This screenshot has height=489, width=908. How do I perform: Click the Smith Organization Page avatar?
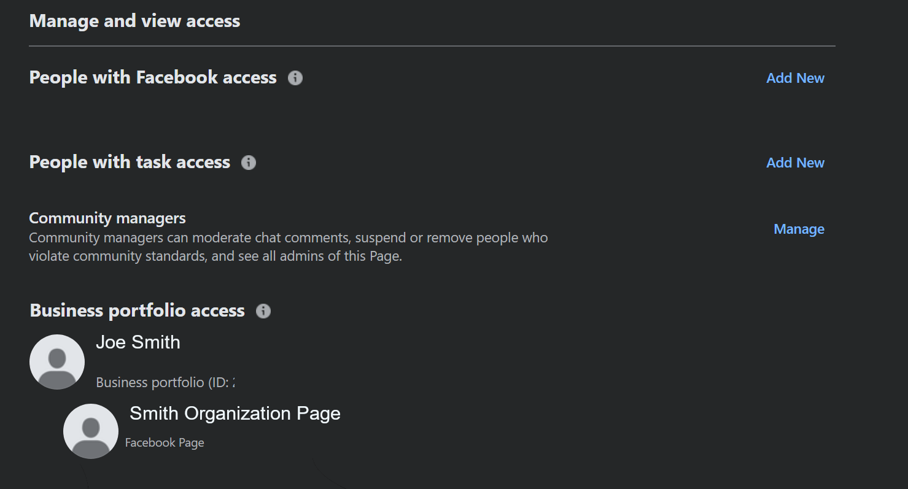pos(91,431)
